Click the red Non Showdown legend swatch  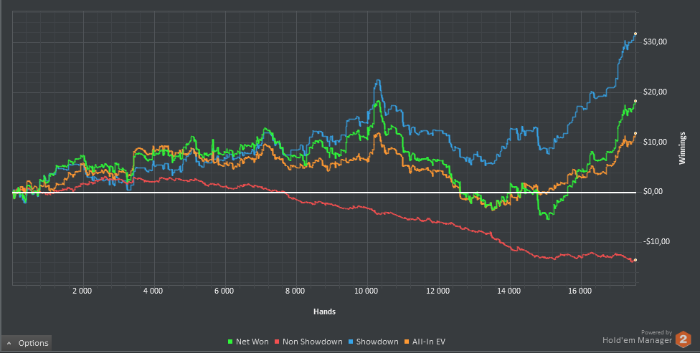[x=277, y=342]
